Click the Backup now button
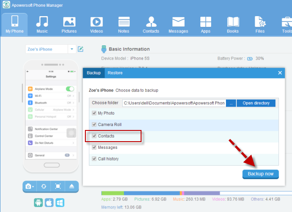The width and height of the screenshot is (292, 212). point(261,174)
